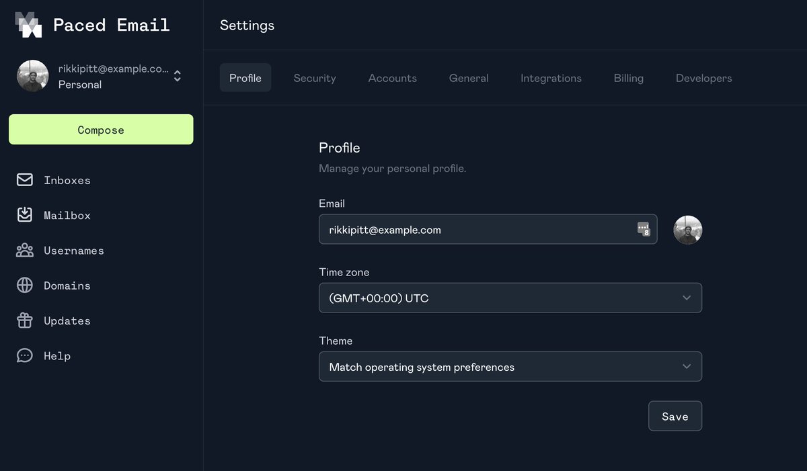Image resolution: width=807 pixels, height=471 pixels.
Task: Click the Paced Email logo
Action: click(28, 24)
